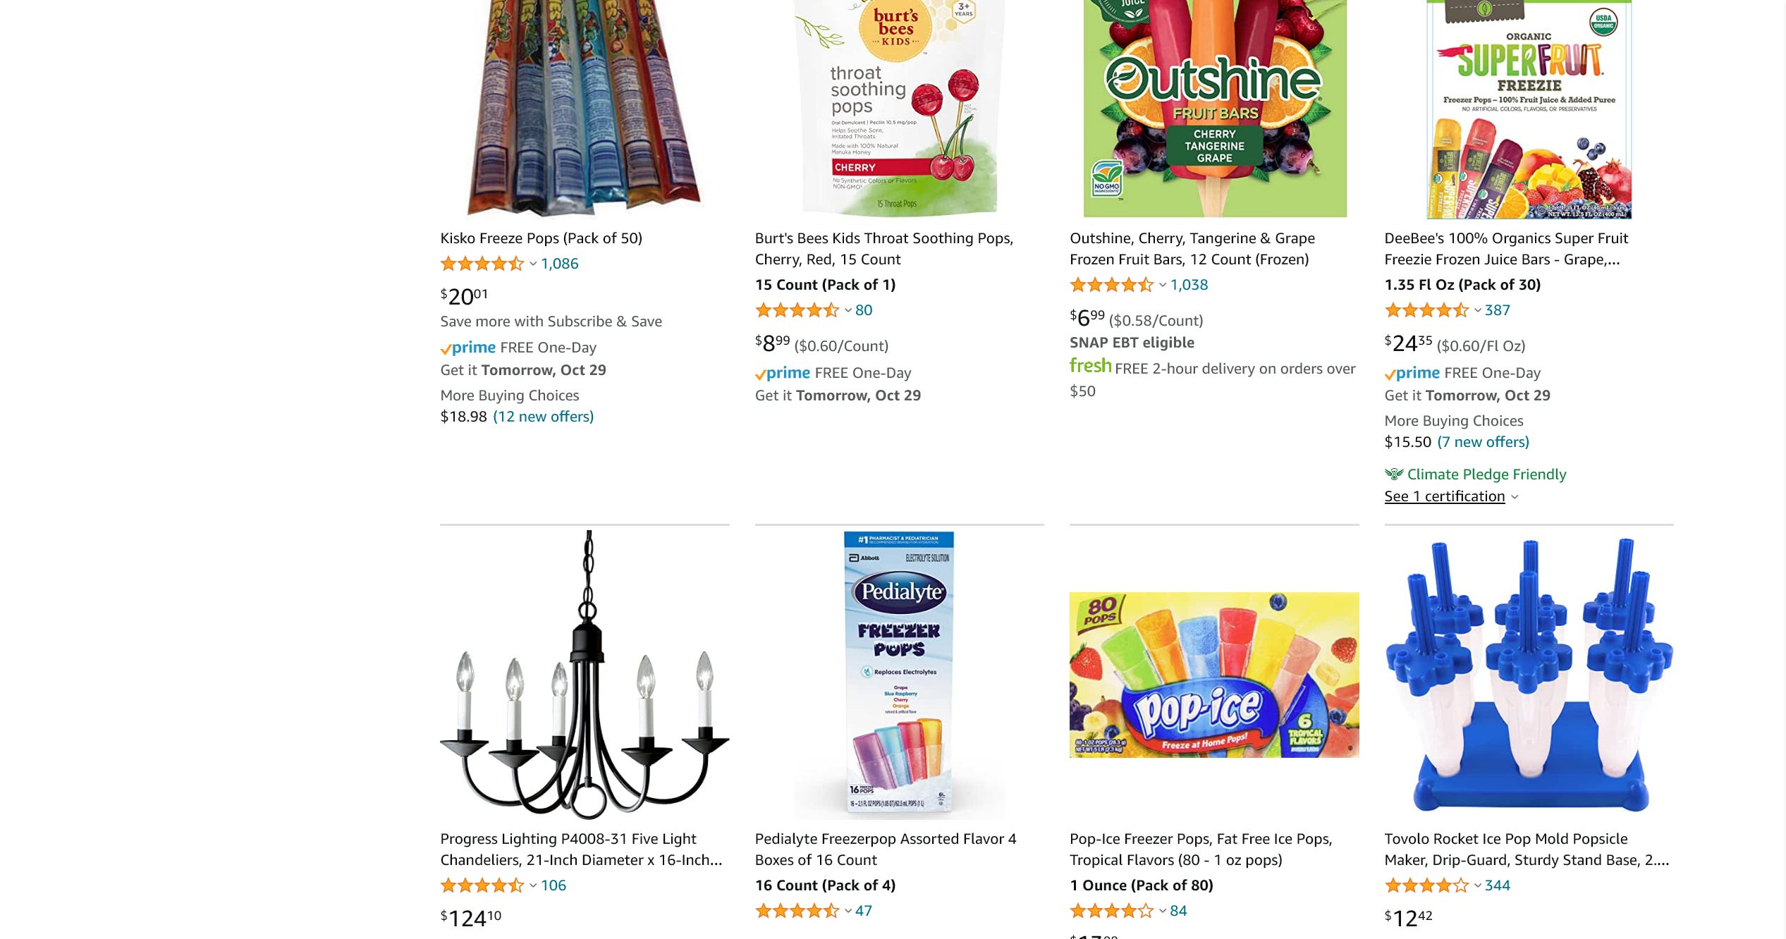
Task: Expand rating popover arrow beside 1,086 reviews
Action: coord(533,264)
